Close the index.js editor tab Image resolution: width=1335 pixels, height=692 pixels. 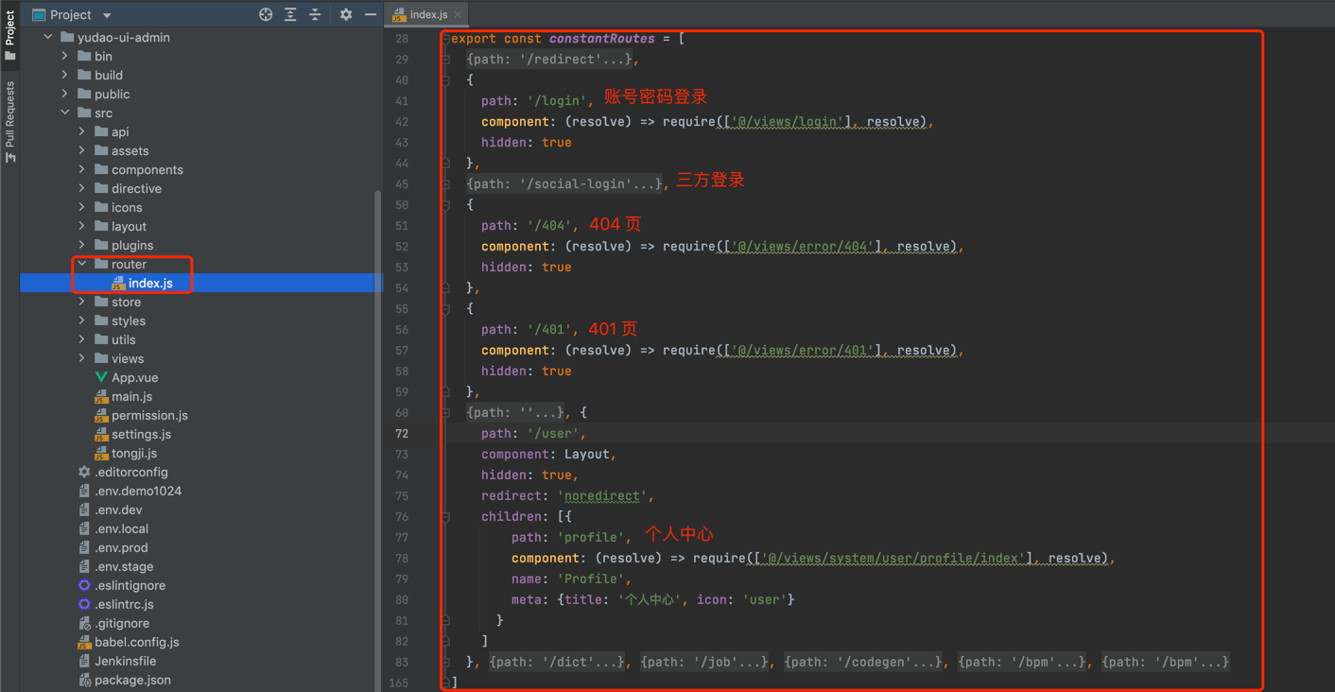[458, 15]
